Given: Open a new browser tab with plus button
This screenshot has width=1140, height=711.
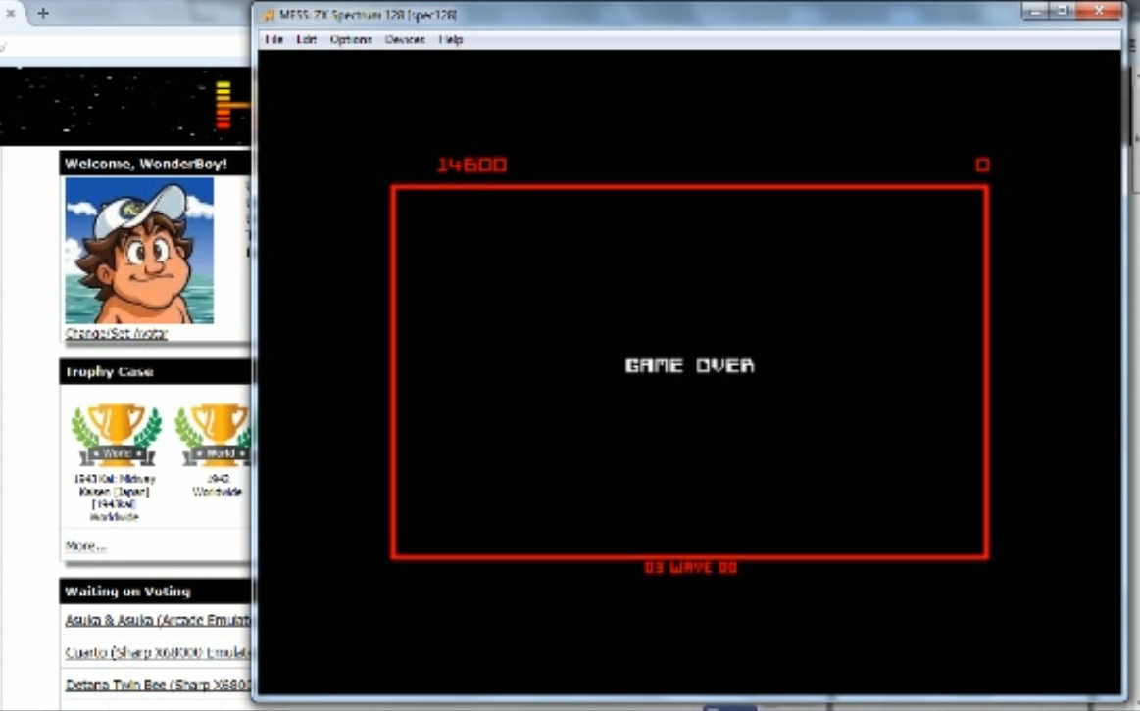Looking at the screenshot, I should click(x=43, y=14).
